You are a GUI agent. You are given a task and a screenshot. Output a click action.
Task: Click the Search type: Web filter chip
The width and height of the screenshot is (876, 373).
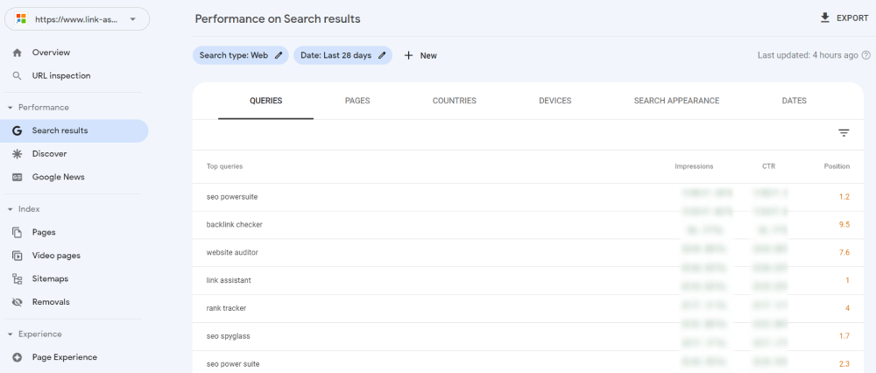241,55
